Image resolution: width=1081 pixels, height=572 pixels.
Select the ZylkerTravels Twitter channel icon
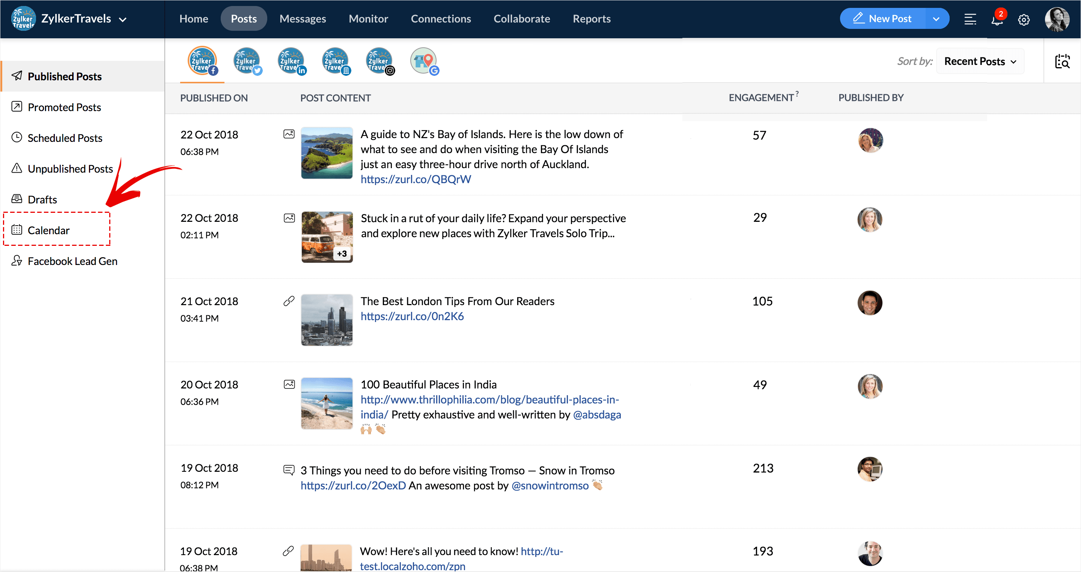click(247, 61)
